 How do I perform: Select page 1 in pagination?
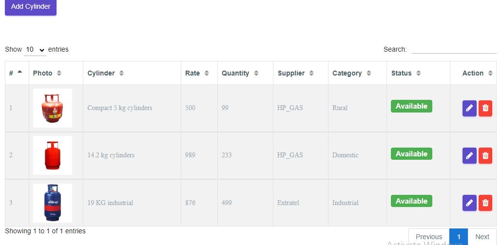pos(459,237)
